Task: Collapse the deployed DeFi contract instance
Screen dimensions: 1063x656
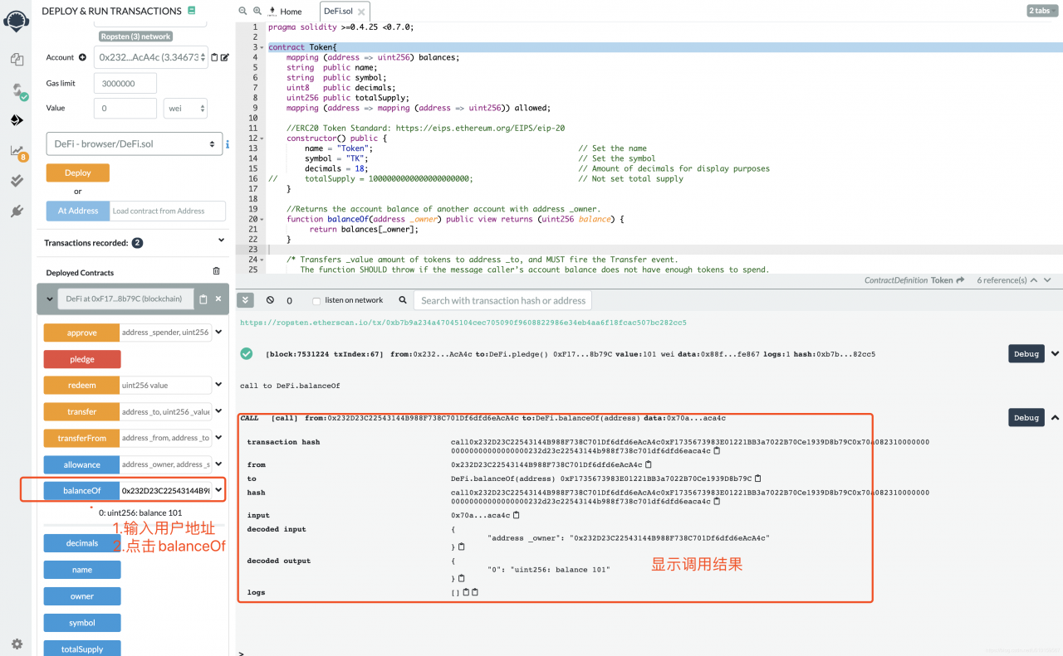Action: [x=48, y=299]
